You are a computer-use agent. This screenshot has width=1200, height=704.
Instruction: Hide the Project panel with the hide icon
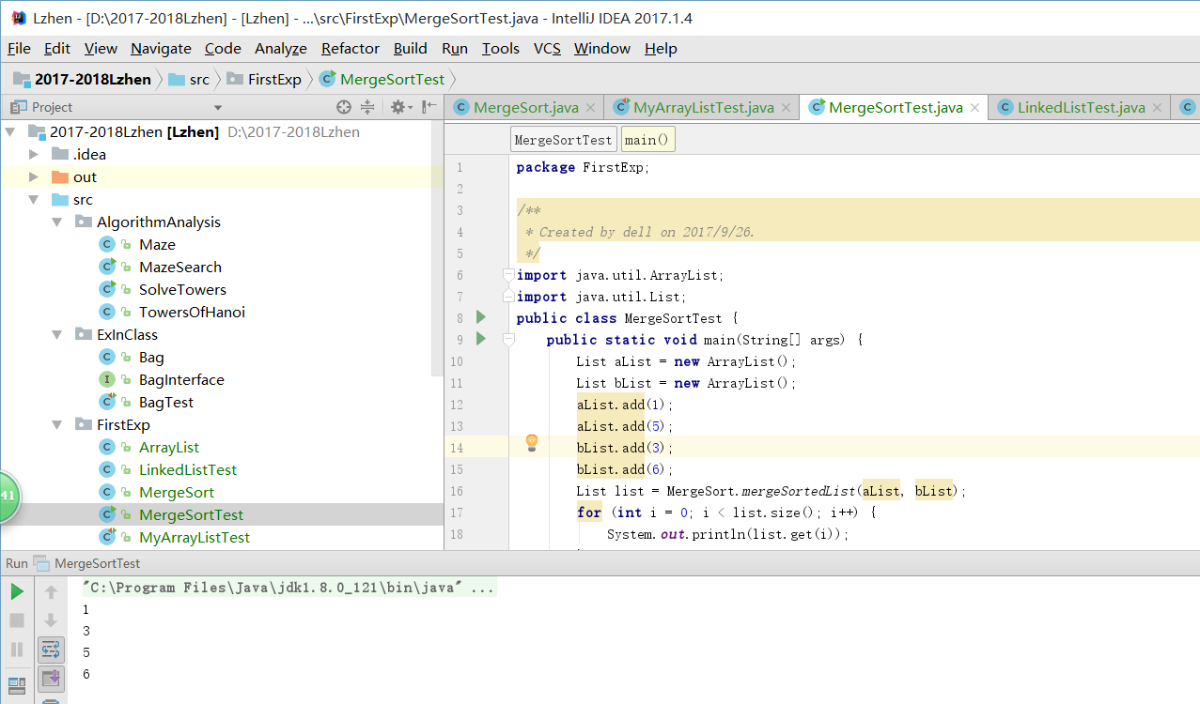point(429,107)
